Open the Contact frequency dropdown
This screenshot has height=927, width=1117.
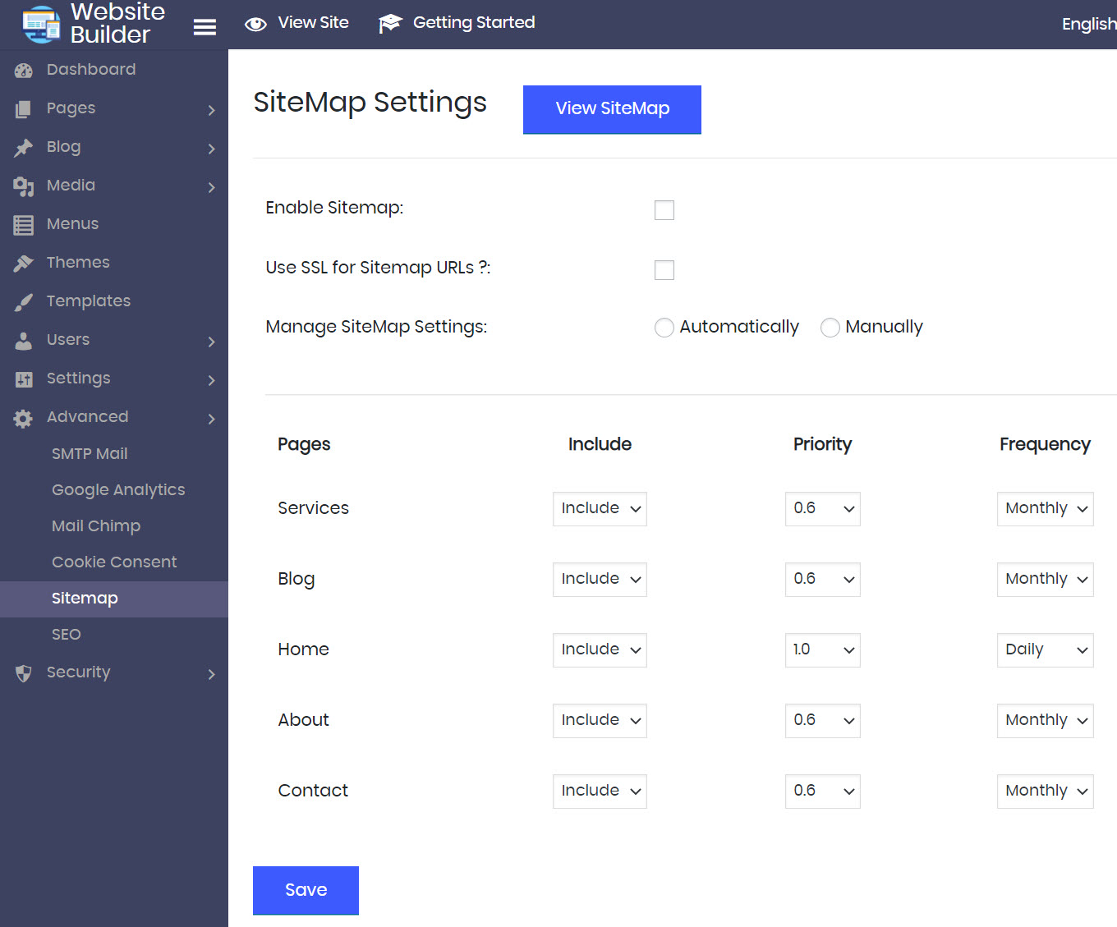point(1045,792)
